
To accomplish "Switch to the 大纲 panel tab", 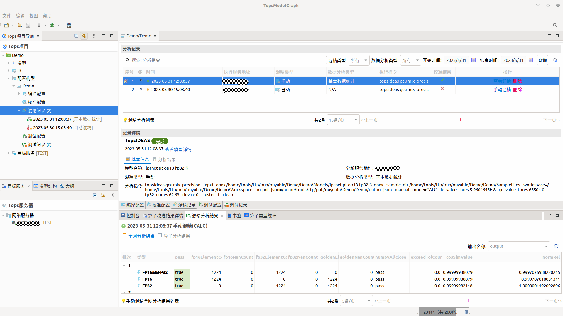I will tap(67, 186).
